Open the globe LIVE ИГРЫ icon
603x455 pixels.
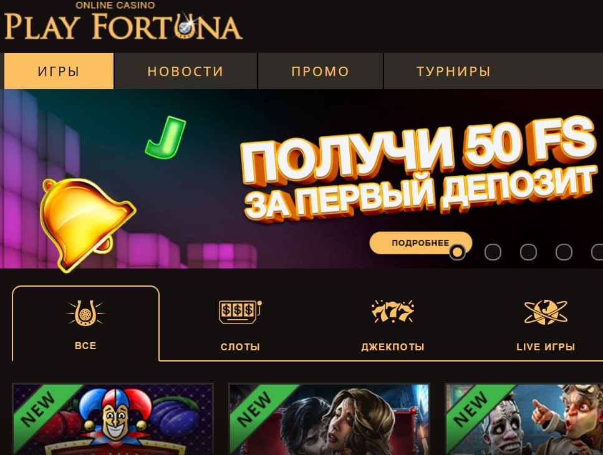545,312
